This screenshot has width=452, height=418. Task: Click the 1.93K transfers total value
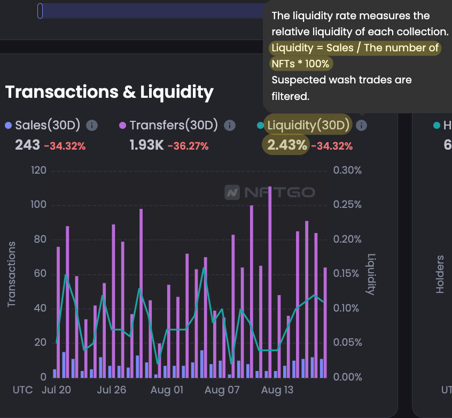coord(147,145)
